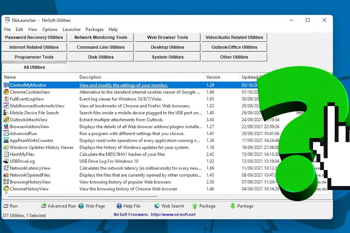Show the Network Monitoring Tools category
Viewport: 350px width, 233px height.
(x=101, y=38)
